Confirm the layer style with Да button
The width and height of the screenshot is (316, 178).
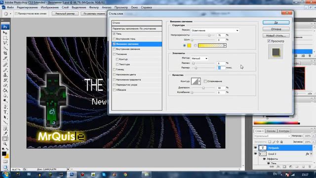pyautogui.click(x=276, y=22)
